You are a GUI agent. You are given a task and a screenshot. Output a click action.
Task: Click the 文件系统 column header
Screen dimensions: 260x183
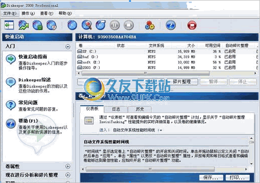coord(156,46)
